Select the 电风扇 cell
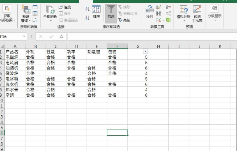The height and width of the screenshot is (151, 237). [15, 63]
